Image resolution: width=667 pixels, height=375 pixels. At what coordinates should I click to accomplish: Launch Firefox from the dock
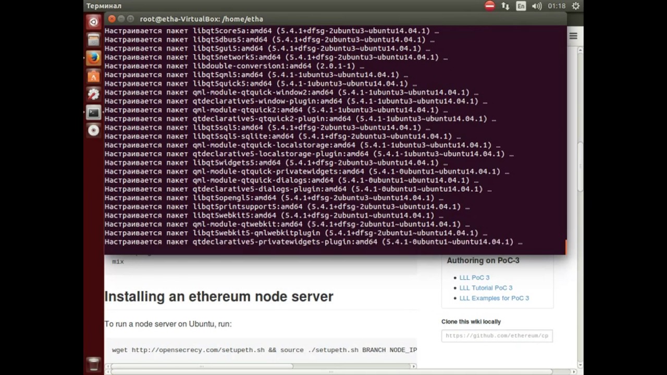93,58
